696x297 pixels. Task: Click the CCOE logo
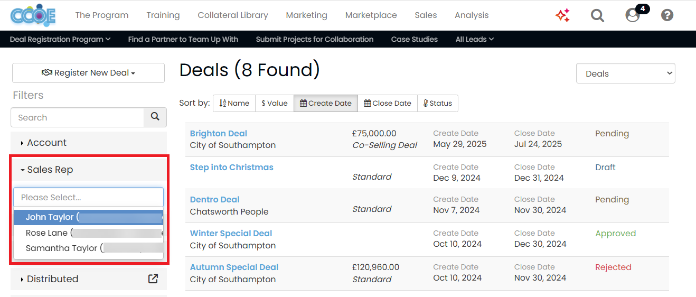(x=33, y=15)
